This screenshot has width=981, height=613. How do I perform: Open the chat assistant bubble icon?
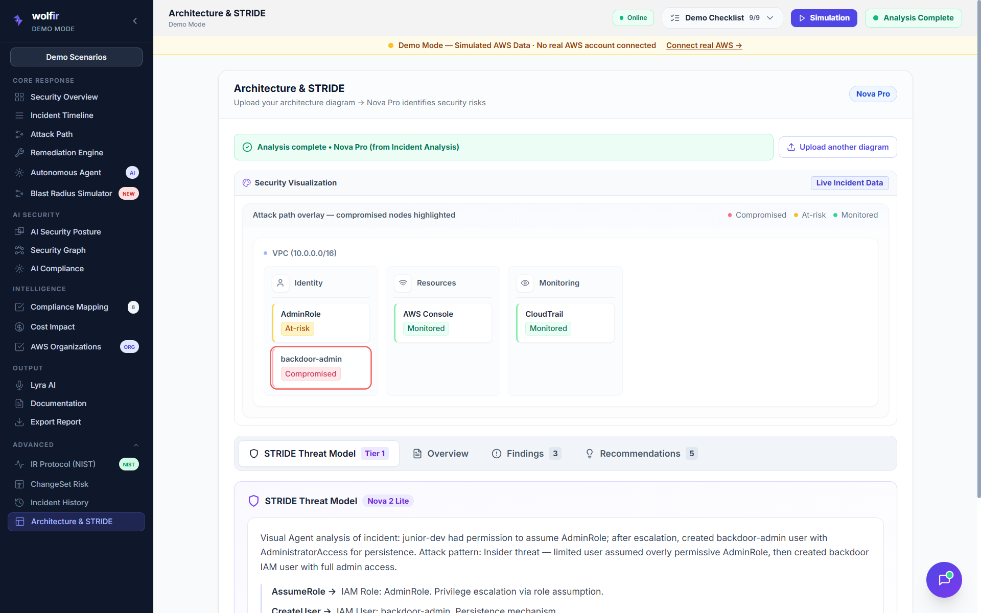tap(944, 580)
